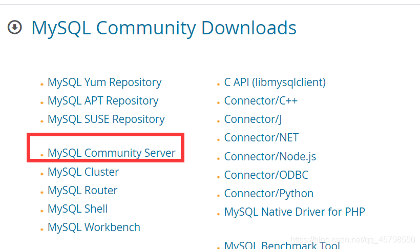420x249 pixels.
Task: Open the MySQL APT Repository link
Action: tap(103, 101)
